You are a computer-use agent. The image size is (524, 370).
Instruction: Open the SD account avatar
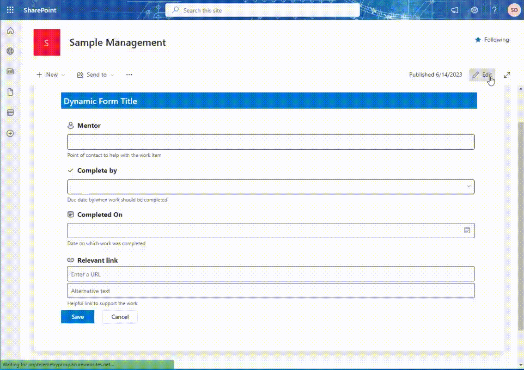(x=514, y=10)
